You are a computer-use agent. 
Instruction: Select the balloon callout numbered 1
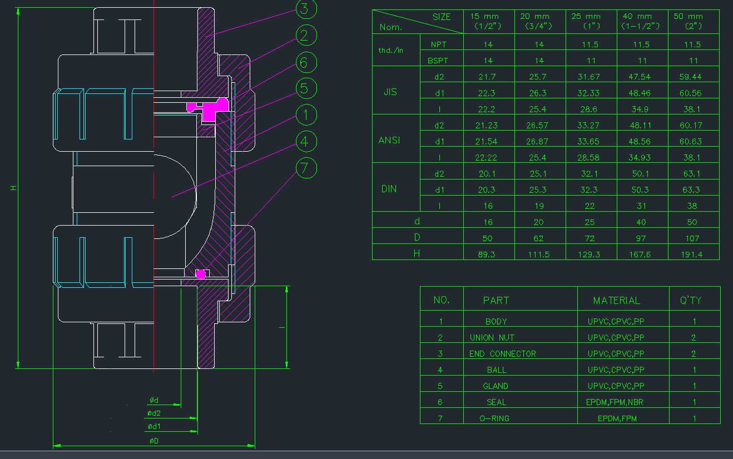[x=305, y=115]
